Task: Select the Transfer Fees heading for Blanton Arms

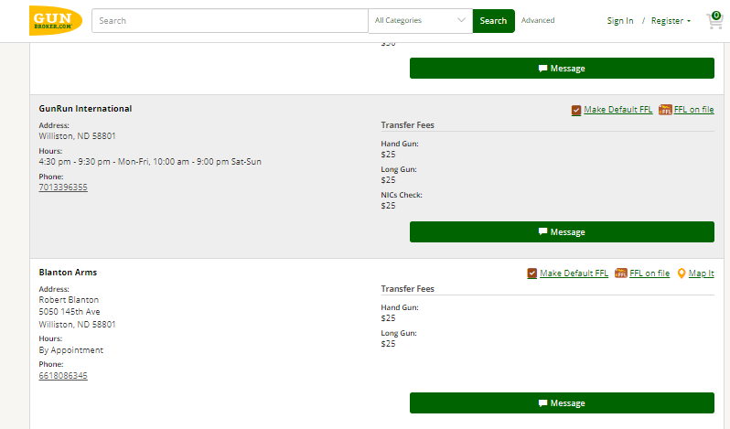Action: [407, 288]
